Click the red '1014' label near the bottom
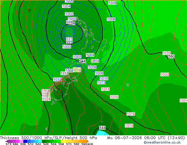187x145 pixels. (129, 126)
